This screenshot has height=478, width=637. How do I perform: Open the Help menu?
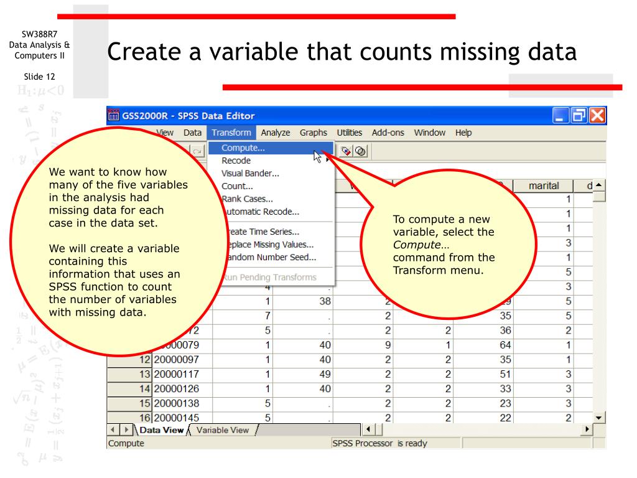point(463,133)
